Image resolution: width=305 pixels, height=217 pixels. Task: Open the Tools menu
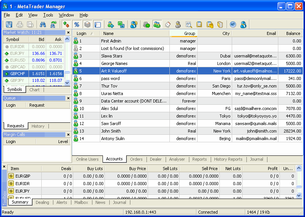tap(48, 15)
